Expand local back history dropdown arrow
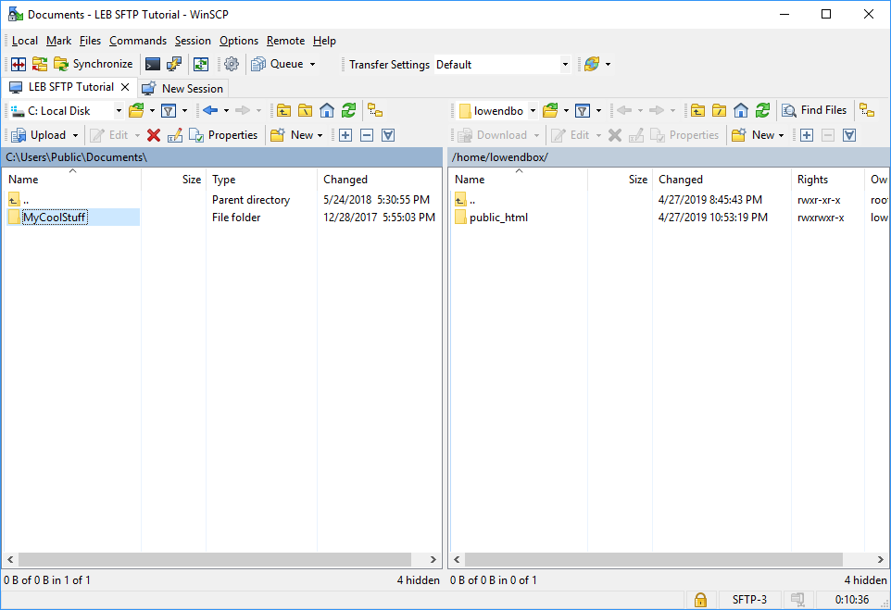 coord(226,110)
